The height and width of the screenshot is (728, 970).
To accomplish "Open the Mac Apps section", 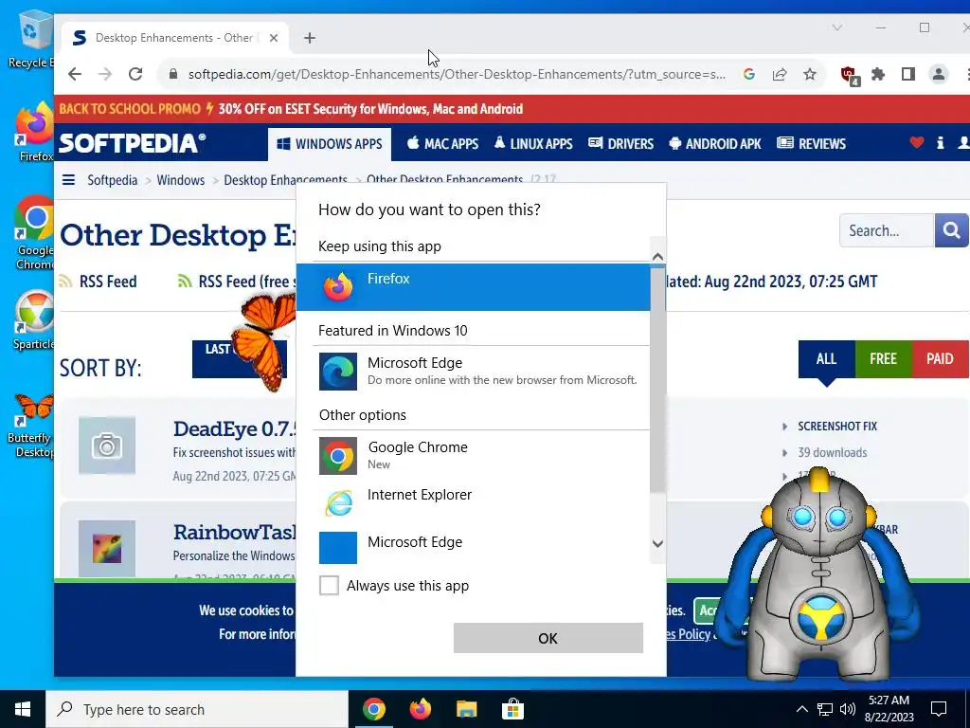I will point(442,144).
